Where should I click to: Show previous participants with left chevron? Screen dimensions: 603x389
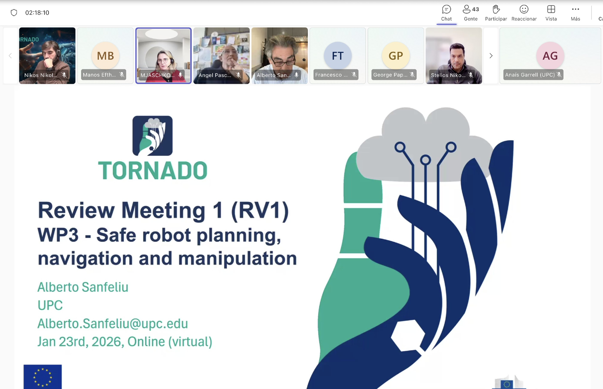click(10, 56)
